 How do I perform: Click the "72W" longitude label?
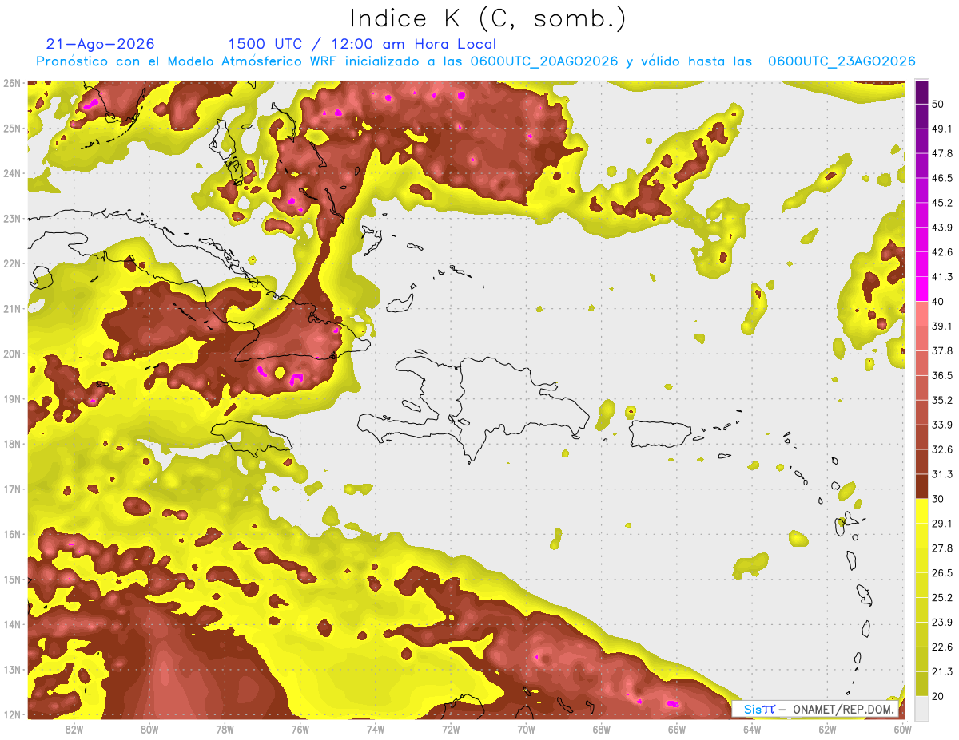[x=451, y=729]
